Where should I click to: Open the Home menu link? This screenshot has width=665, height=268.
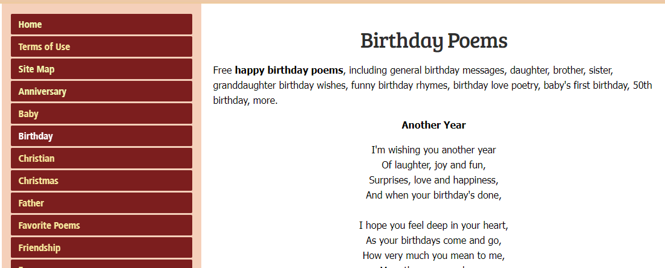30,25
